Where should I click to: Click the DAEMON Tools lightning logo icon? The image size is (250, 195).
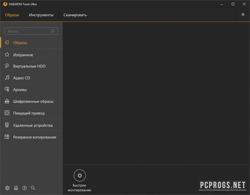(5, 4)
